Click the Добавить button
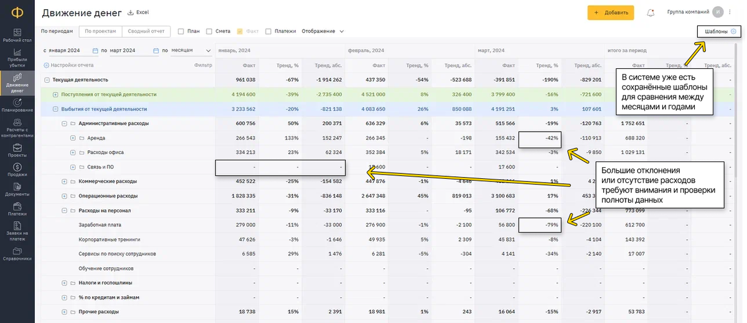The width and height of the screenshot is (747, 323). (x=611, y=12)
